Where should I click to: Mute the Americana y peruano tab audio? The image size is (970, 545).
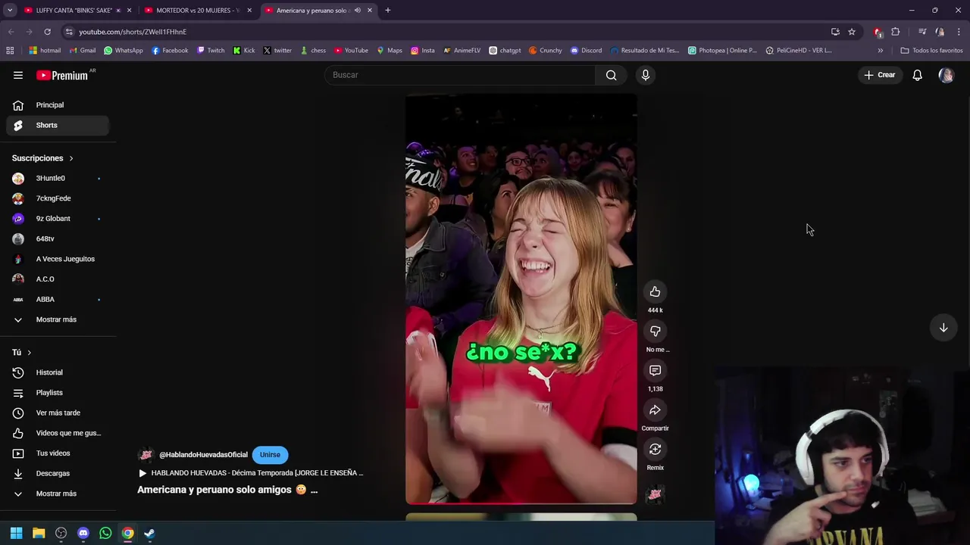coord(358,11)
